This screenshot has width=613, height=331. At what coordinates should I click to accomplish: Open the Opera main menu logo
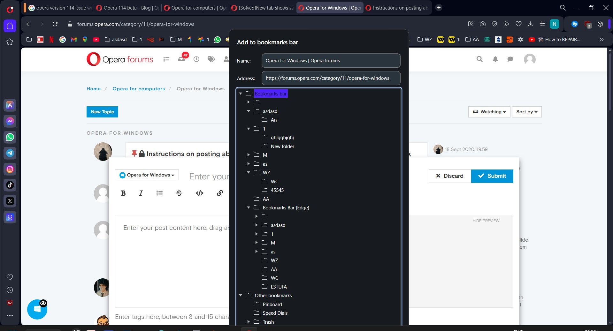(10, 9)
